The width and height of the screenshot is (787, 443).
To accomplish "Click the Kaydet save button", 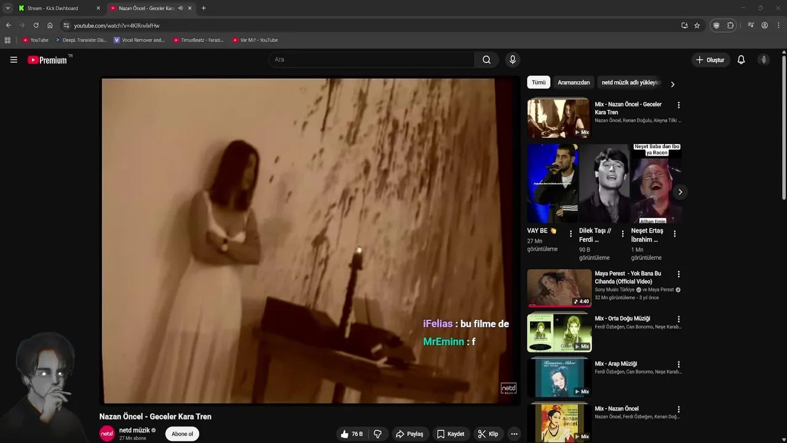I will [x=451, y=434].
